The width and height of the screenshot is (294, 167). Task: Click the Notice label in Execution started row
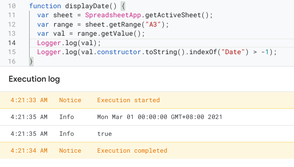[x=70, y=100]
